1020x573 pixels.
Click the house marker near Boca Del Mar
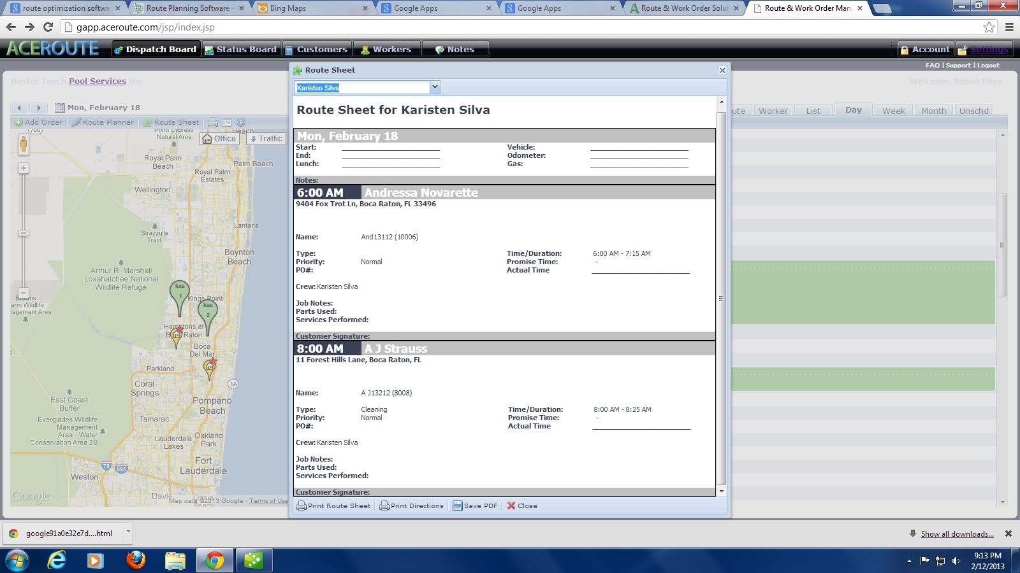[x=209, y=368]
